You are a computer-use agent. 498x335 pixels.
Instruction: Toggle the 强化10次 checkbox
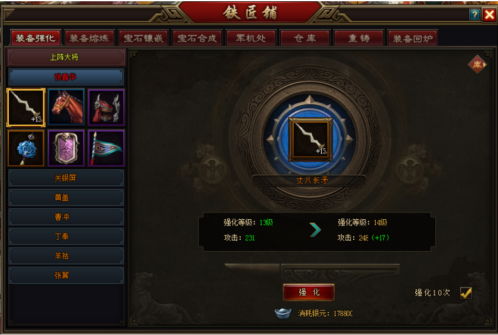[466, 293]
